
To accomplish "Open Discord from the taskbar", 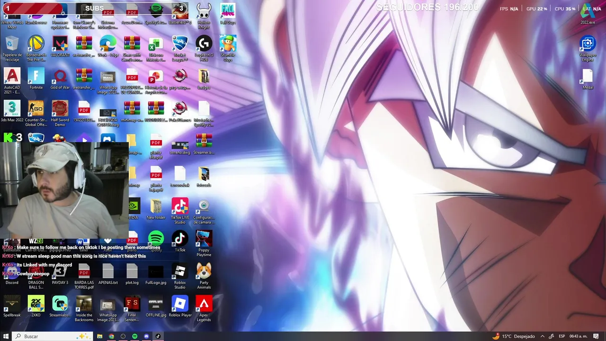I will (146, 336).
